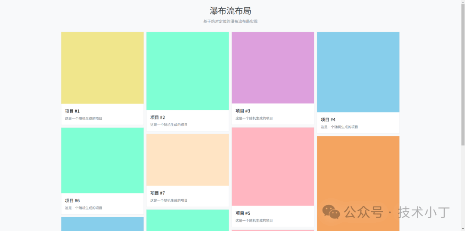Click the 项目 #5 title text
The height and width of the screenshot is (231, 465).
pyautogui.click(x=243, y=213)
